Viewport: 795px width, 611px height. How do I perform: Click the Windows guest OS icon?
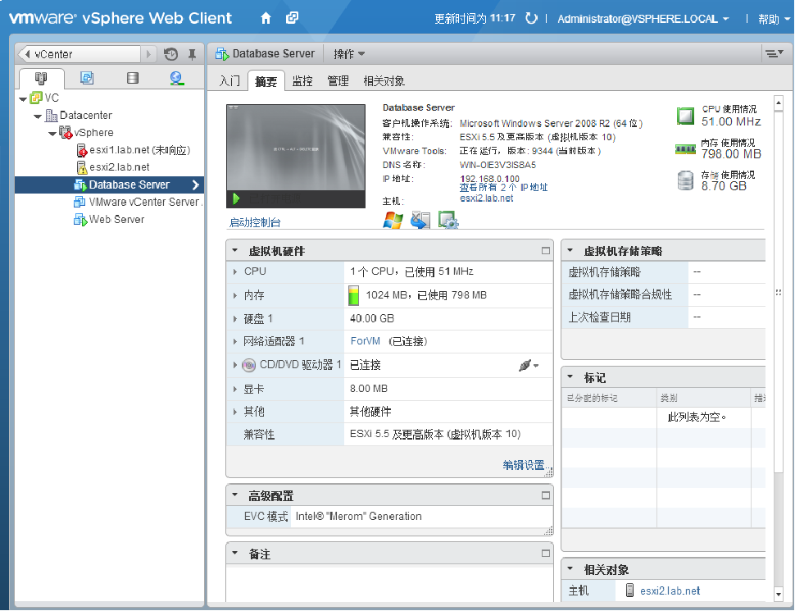(x=393, y=221)
